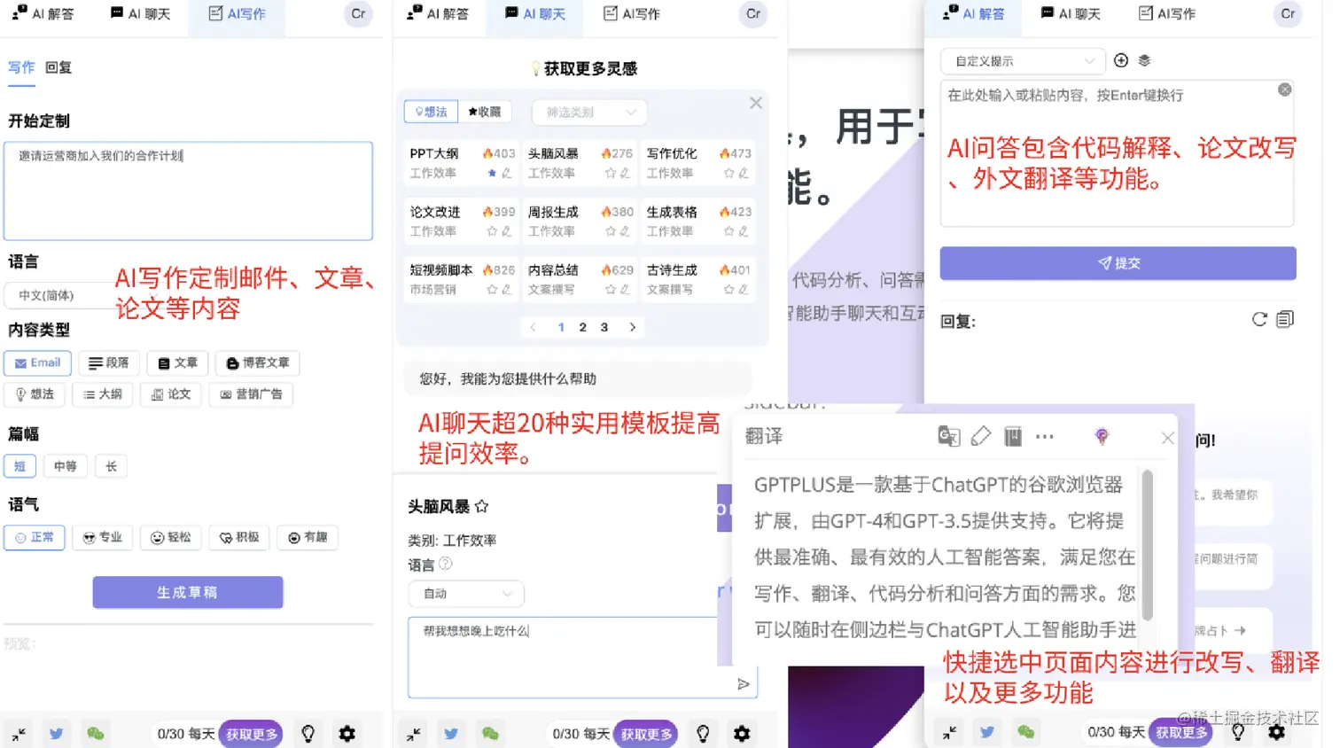Open the 筛选类别 dropdown

[x=588, y=112]
